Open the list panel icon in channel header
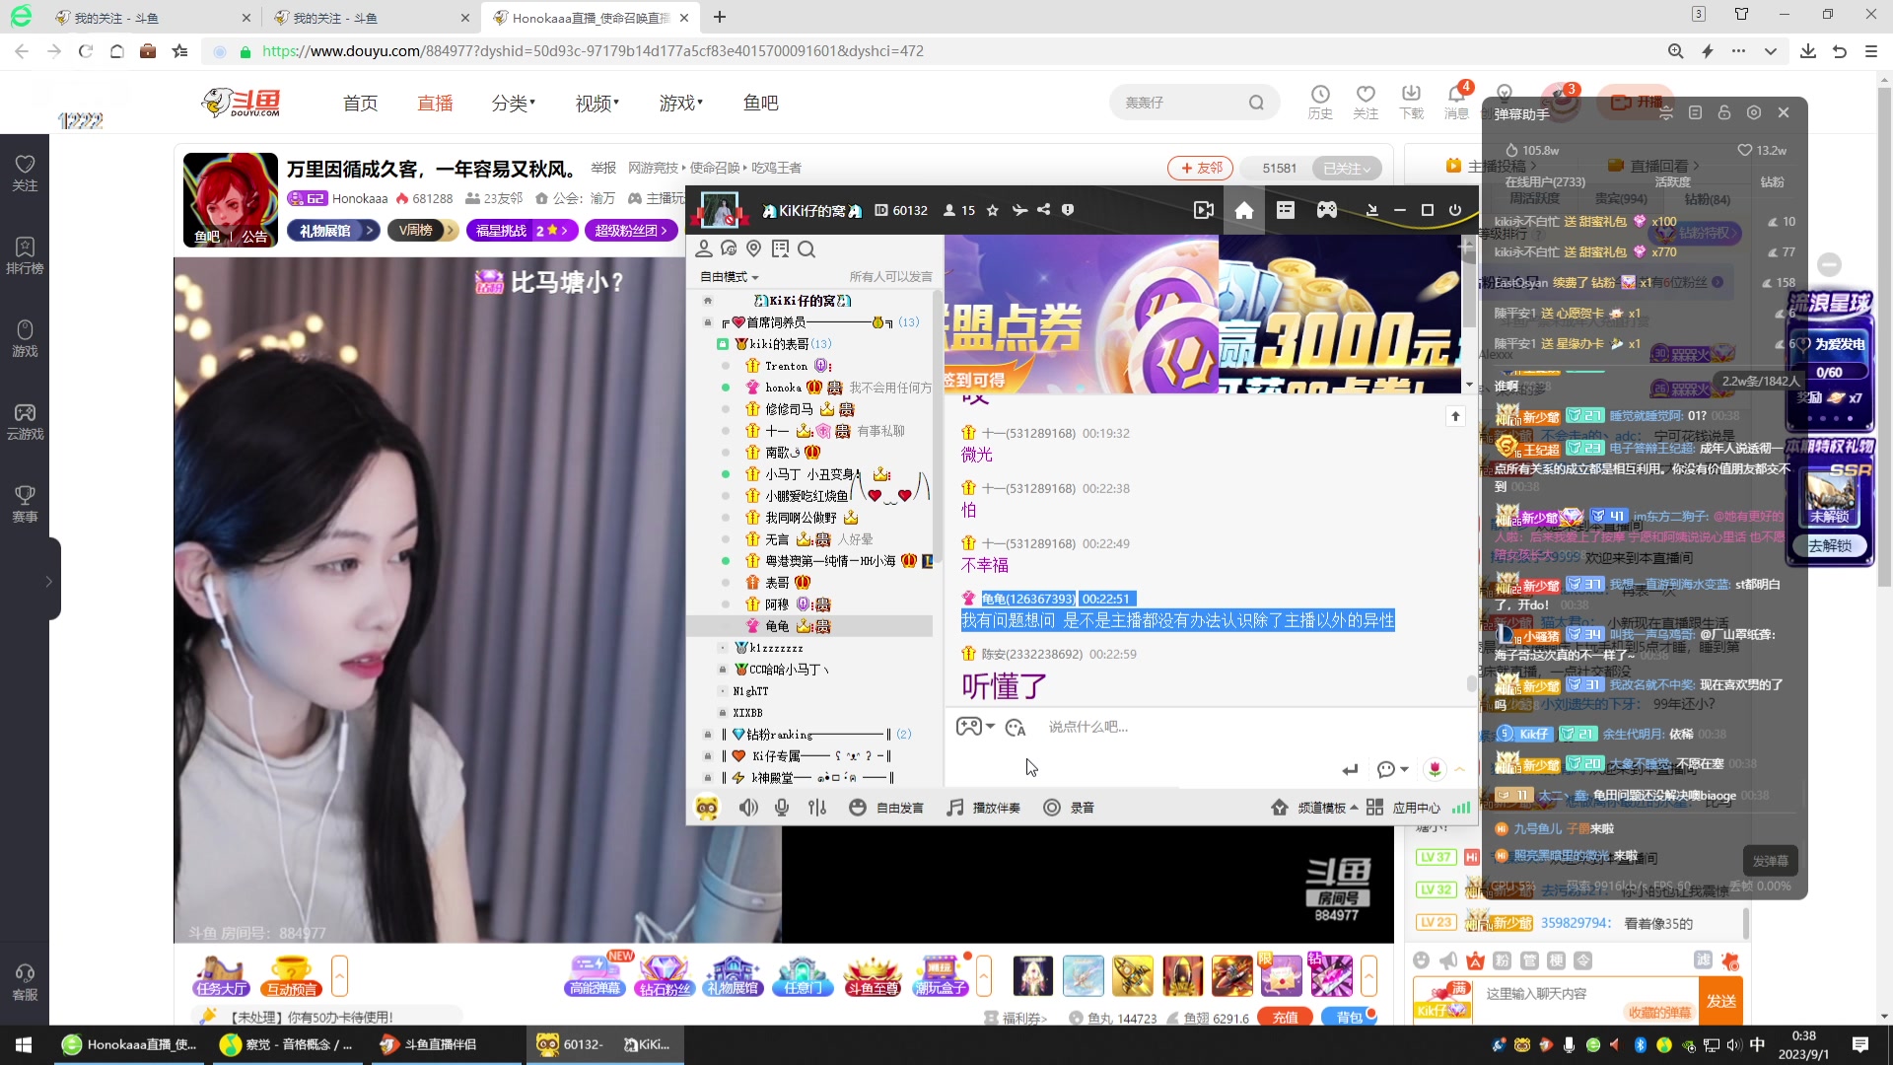Screen dimensions: 1893x1065 pyautogui.click(x=1285, y=210)
